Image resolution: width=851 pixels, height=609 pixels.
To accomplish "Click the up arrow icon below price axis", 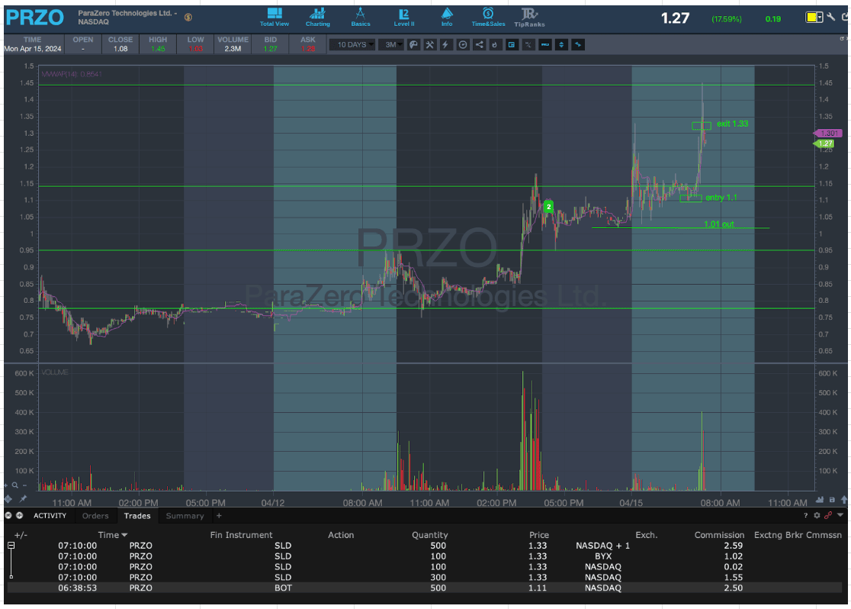I will (x=844, y=499).
